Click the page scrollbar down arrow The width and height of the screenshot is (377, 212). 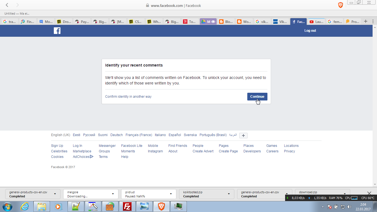point(375,184)
